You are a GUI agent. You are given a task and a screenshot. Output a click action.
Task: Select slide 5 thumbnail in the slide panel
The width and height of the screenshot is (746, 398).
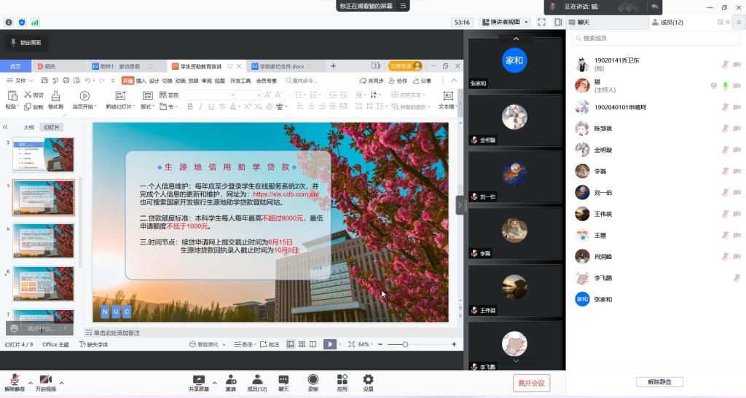44,241
